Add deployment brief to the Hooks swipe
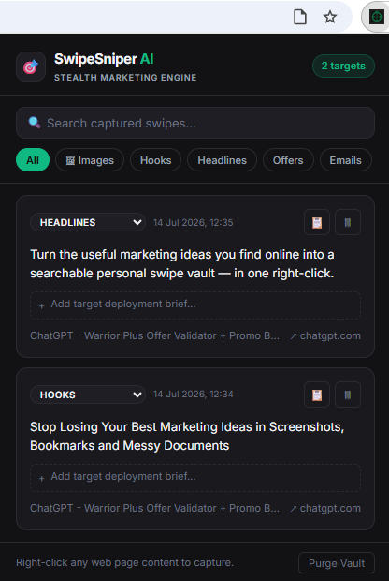Image resolution: width=389 pixels, height=581 pixels. pos(195,477)
